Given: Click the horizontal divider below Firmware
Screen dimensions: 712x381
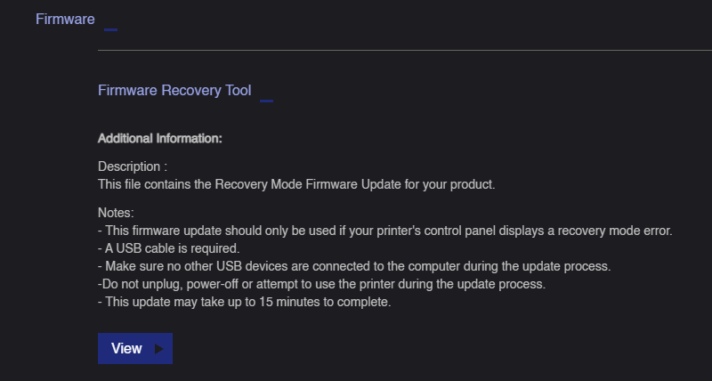Looking at the screenshot, I should click(x=405, y=51).
